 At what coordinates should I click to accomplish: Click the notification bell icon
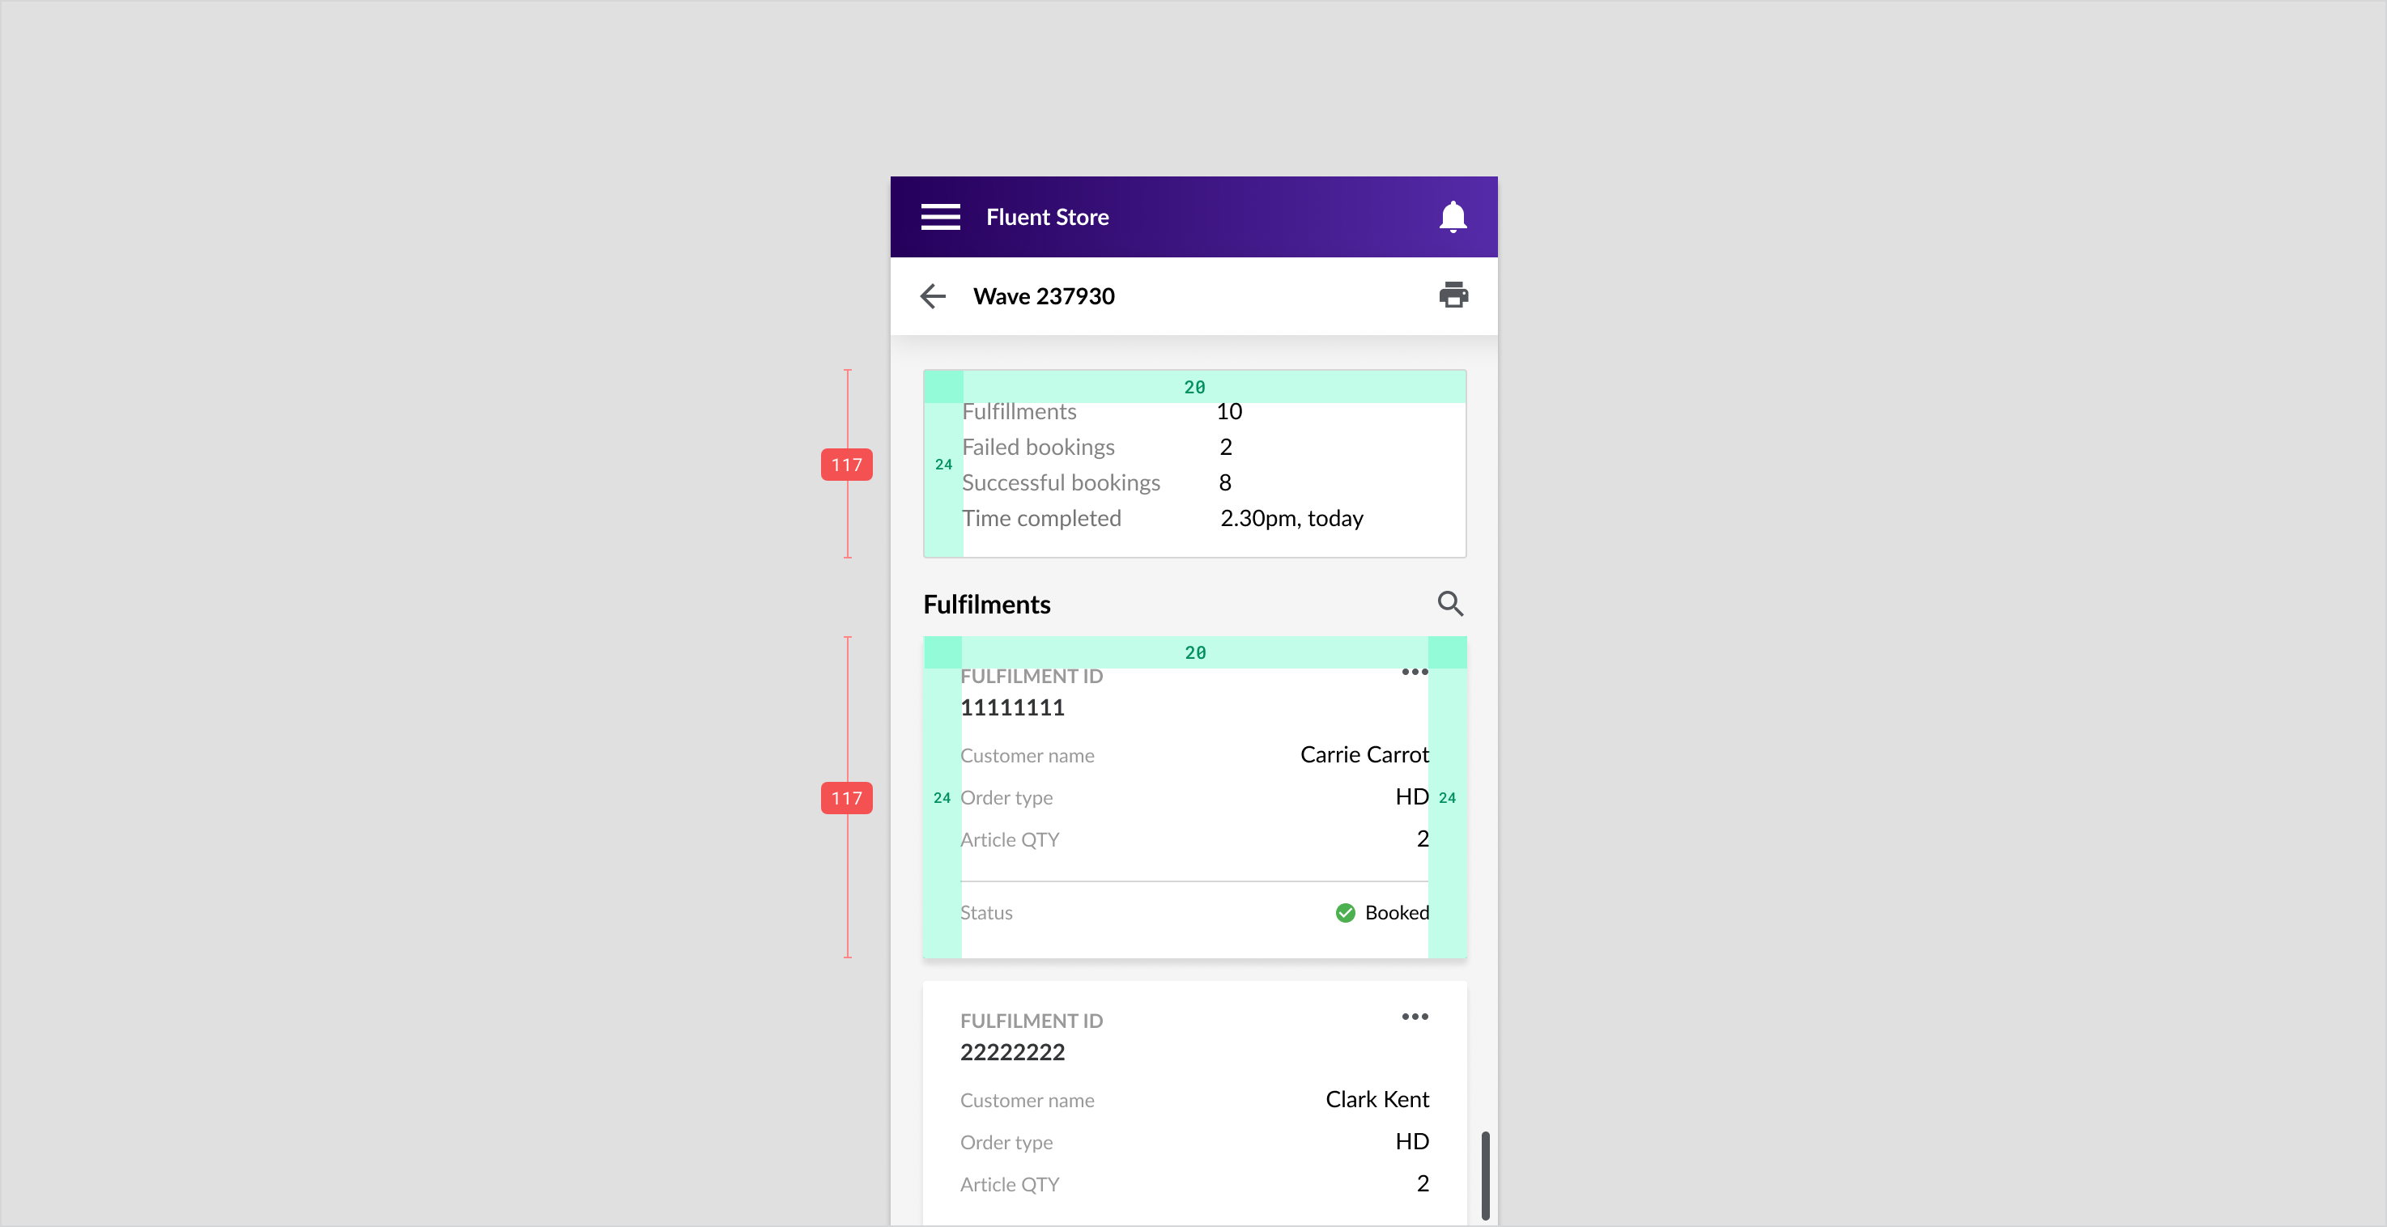[1451, 216]
